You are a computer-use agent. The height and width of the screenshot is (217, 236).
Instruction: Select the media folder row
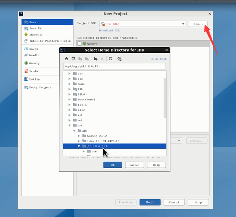114,105
